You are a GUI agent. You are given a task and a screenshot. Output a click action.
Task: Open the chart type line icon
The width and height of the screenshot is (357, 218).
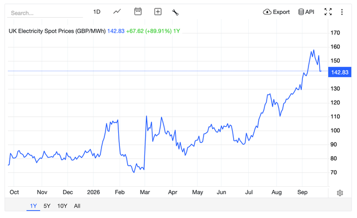point(117,12)
